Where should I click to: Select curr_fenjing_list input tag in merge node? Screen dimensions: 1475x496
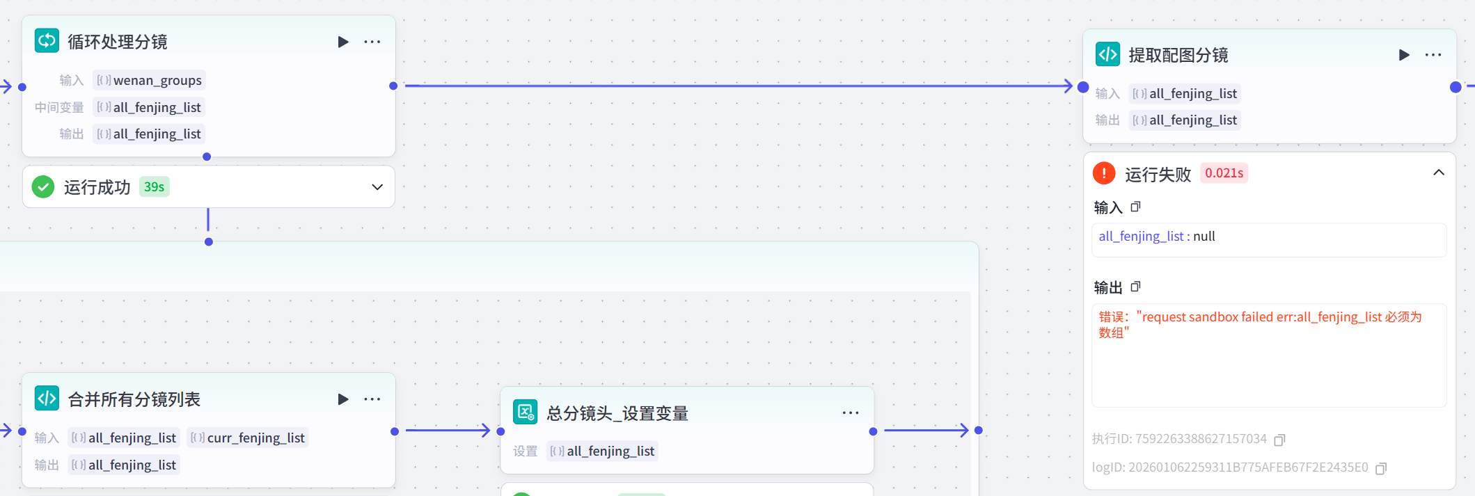coord(248,438)
